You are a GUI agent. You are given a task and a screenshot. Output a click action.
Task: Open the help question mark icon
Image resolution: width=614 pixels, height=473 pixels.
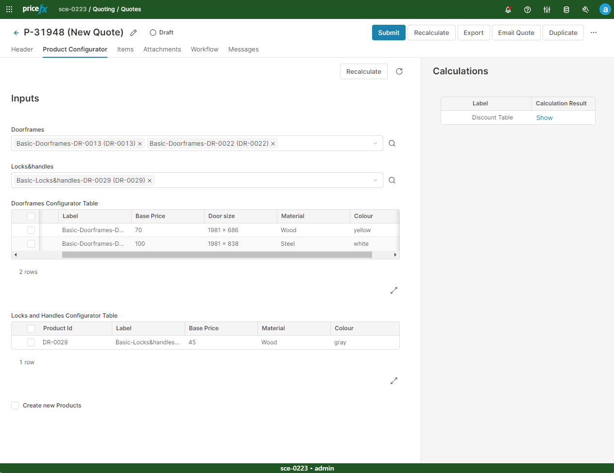[528, 9]
